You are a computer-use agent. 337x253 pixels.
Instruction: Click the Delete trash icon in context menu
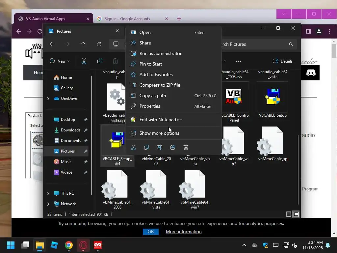pyautogui.click(x=186, y=147)
